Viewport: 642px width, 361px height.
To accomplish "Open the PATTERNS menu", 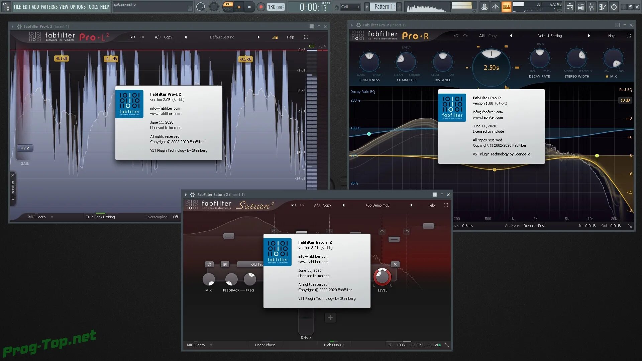I will (x=49, y=7).
